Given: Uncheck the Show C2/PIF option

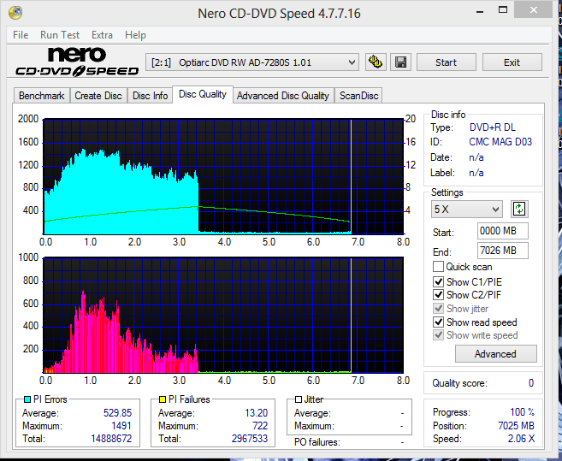Looking at the screenshot, I should 438,295.
